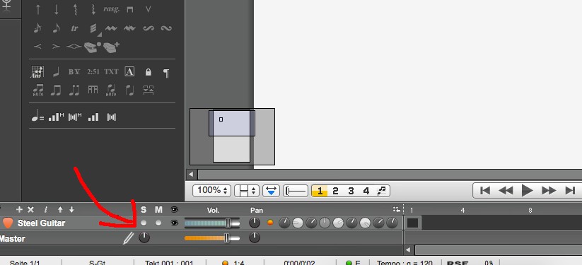Click the page thumbnail in the navigator
This screenshot has height=265, width=582.
(232, 136)
